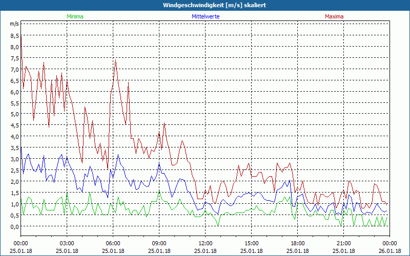Click the 26.01.18 date label
The height and width of the screenshot is (256, 410).
tap(390, 251)
